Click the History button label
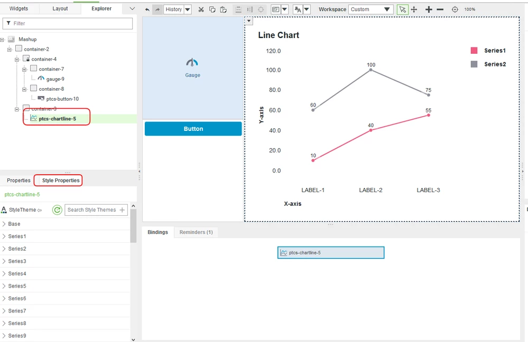This screenshot has height=342, width=528. point(173,9)
